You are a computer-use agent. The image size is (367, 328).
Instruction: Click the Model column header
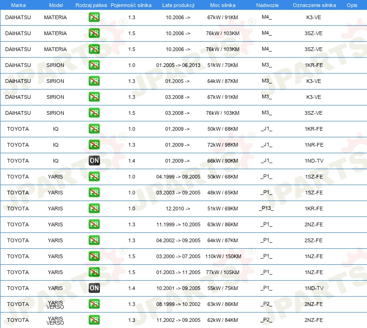56,5
